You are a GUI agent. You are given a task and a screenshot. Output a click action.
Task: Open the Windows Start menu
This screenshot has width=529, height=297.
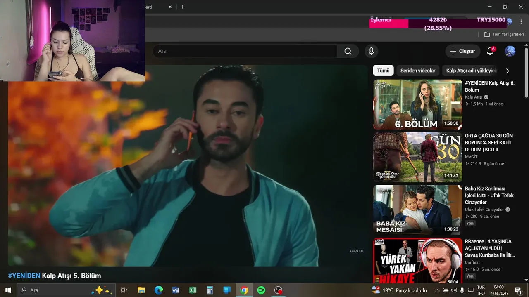pos(8,290)
